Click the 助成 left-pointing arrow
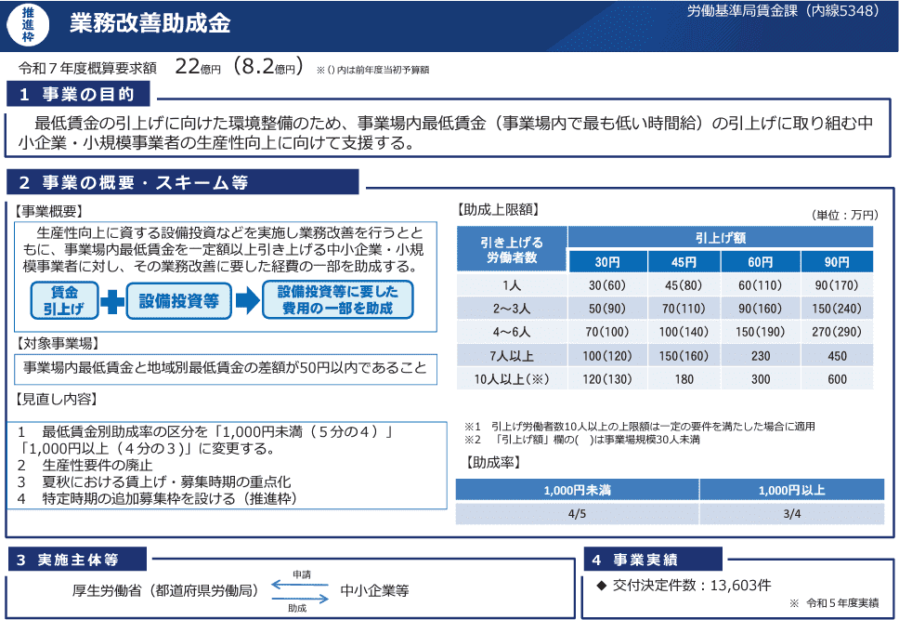 pos(300,599)
